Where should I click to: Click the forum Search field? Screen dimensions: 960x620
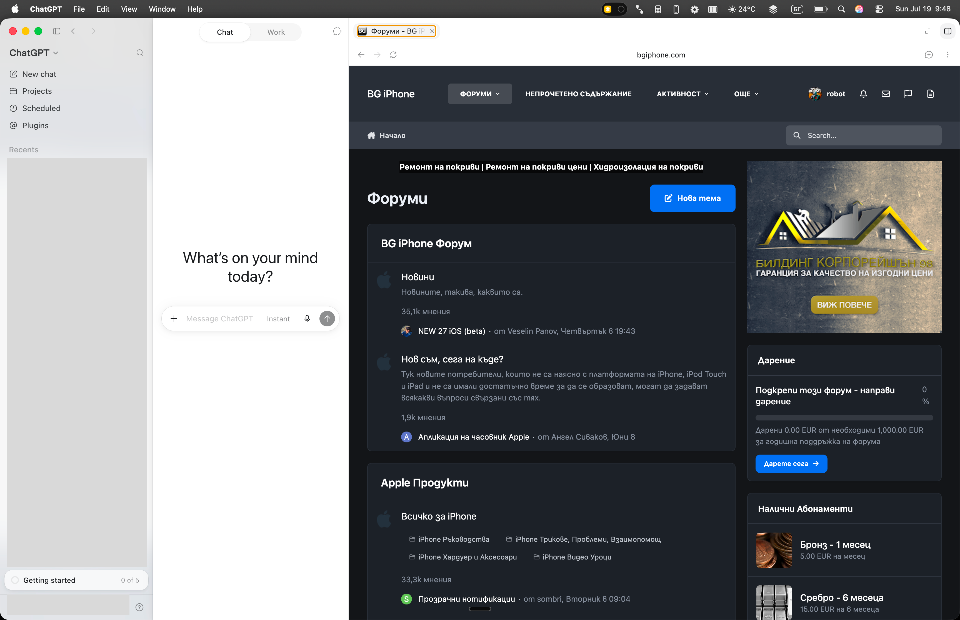(863, 135)
